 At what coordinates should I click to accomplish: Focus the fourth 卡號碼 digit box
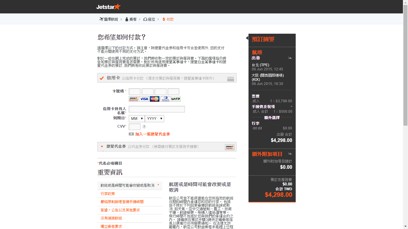coord(174,92)
